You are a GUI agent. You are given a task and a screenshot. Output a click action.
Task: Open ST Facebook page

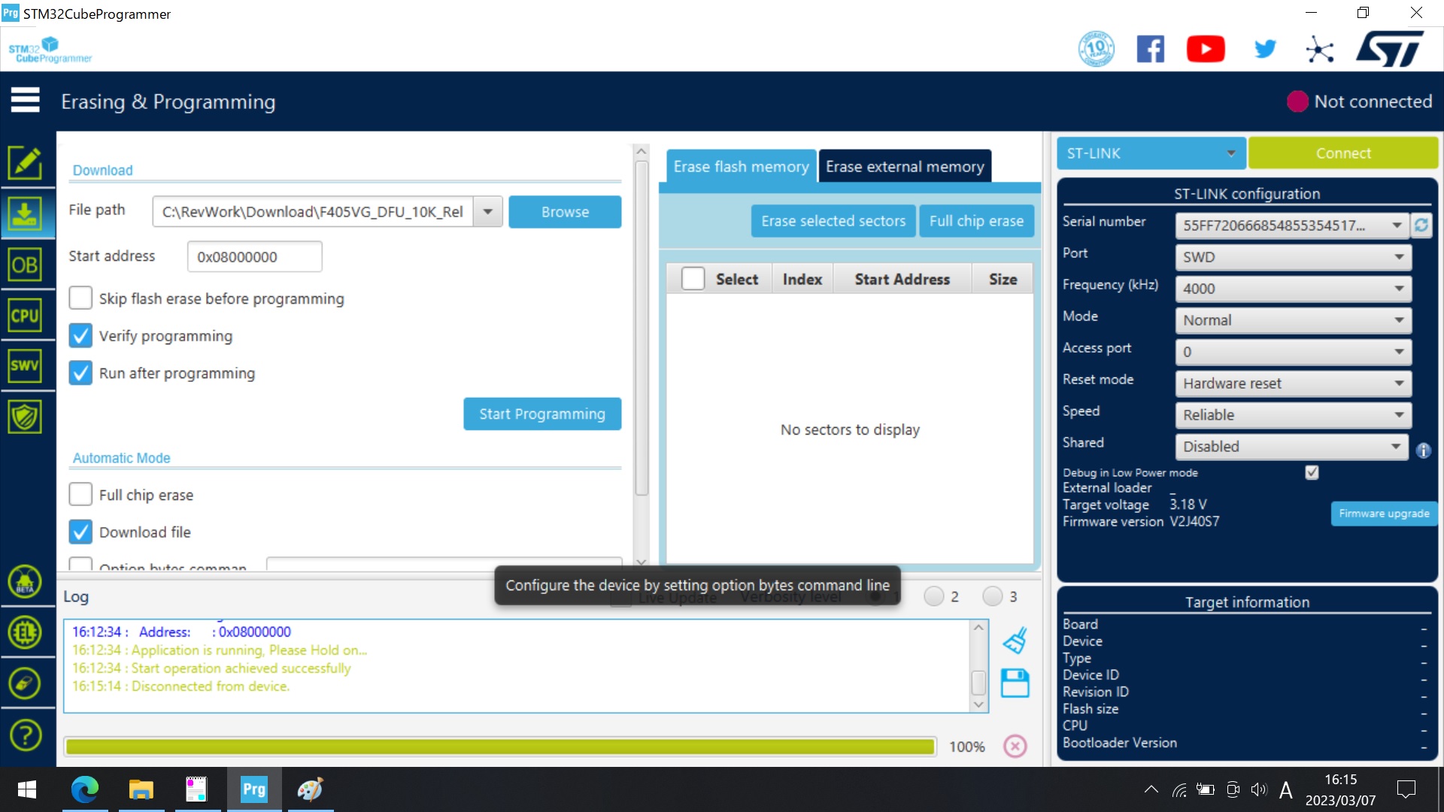(x=1150, y=50)
